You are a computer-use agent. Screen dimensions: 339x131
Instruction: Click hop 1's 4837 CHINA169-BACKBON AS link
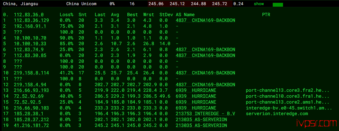(x=205, y=20)
